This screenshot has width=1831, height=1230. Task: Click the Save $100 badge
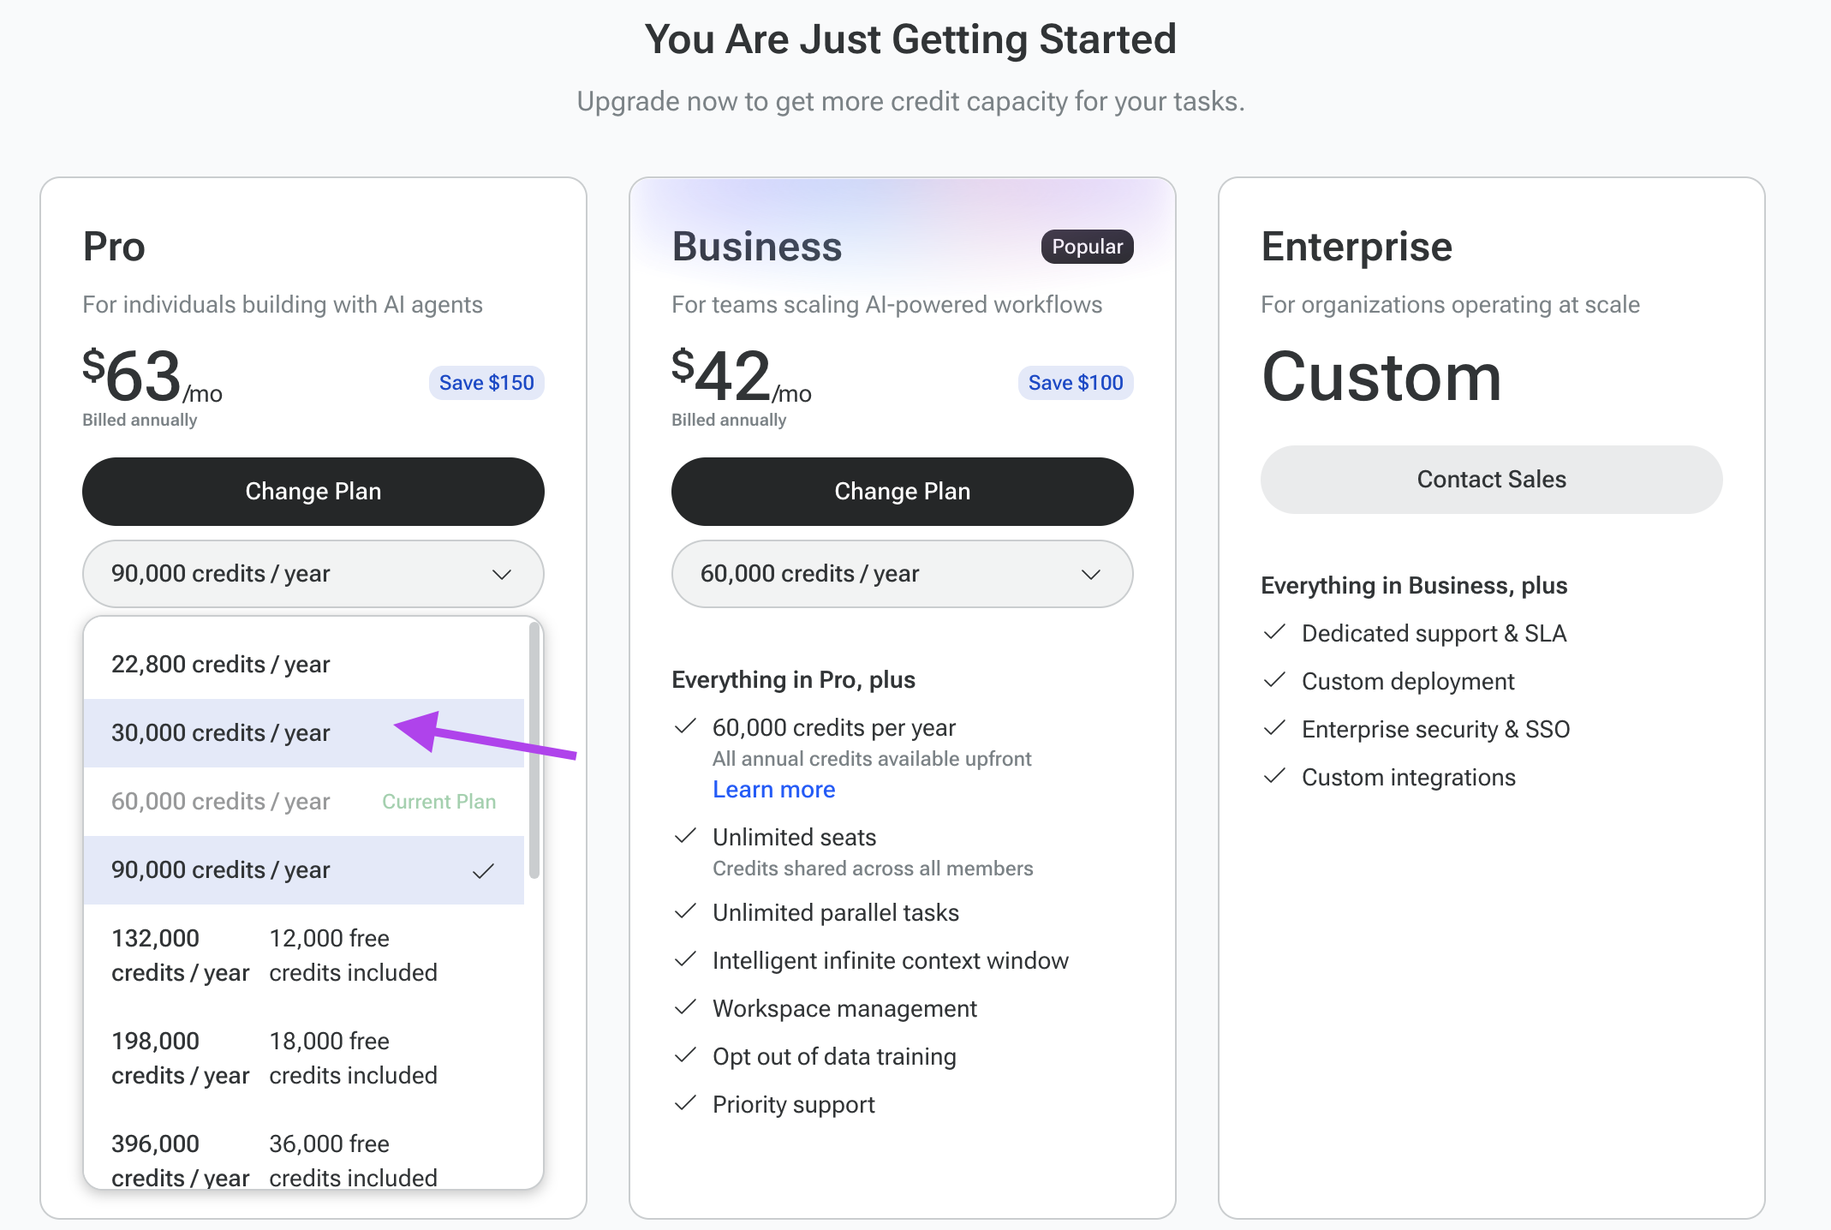click(x=1076, y=382)
